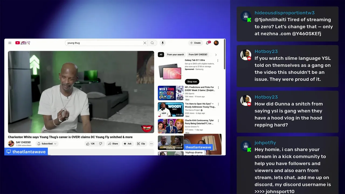345x194 pixels.
Task: Go to YouTube home via logo
Action: 23,43
